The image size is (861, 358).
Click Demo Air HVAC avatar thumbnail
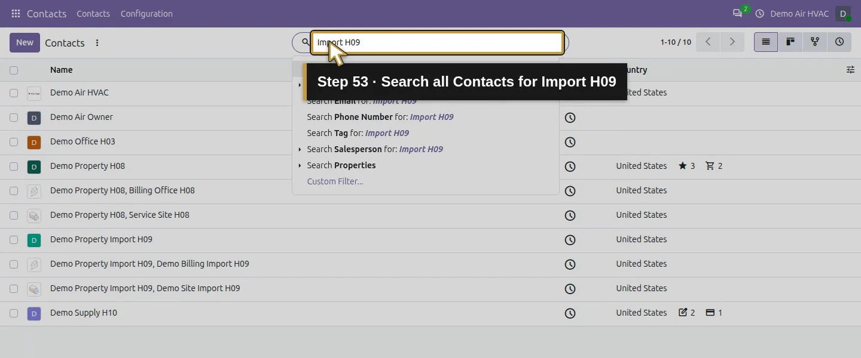[34, 93]
